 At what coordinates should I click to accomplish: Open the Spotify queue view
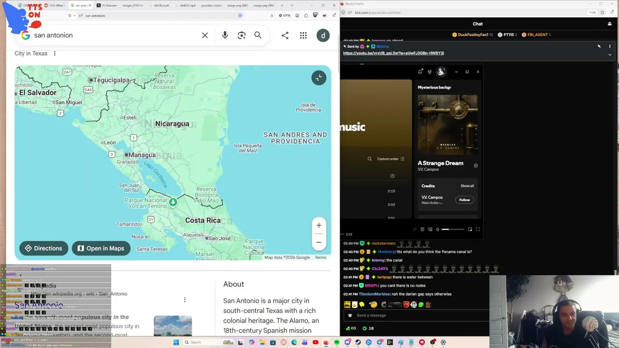pos(422,230)
